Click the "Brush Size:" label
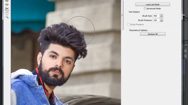This screenshot has width=188, height=105. coord(147,16)
